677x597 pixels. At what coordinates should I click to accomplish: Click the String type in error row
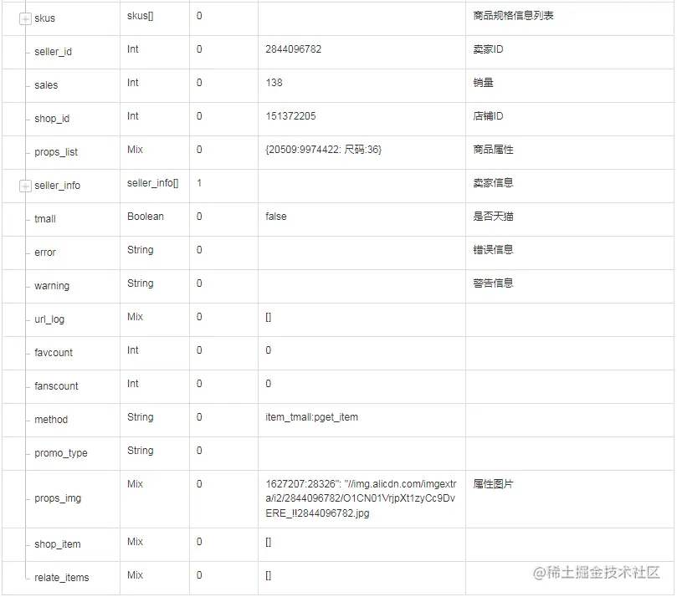click(x=141, y=250)
